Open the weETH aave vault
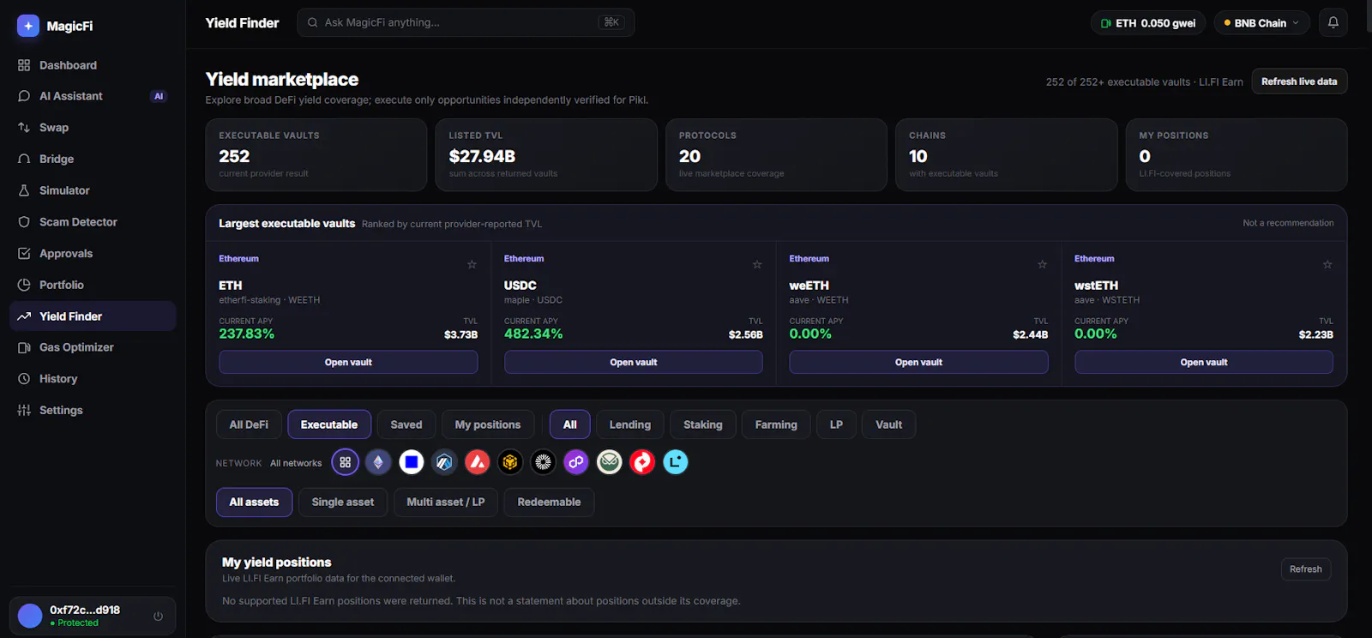1372x638 pixels. tap(918, 362)
